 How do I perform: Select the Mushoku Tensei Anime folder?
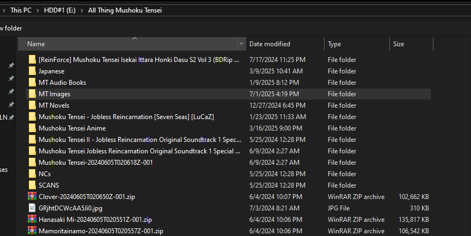point(228,128)
